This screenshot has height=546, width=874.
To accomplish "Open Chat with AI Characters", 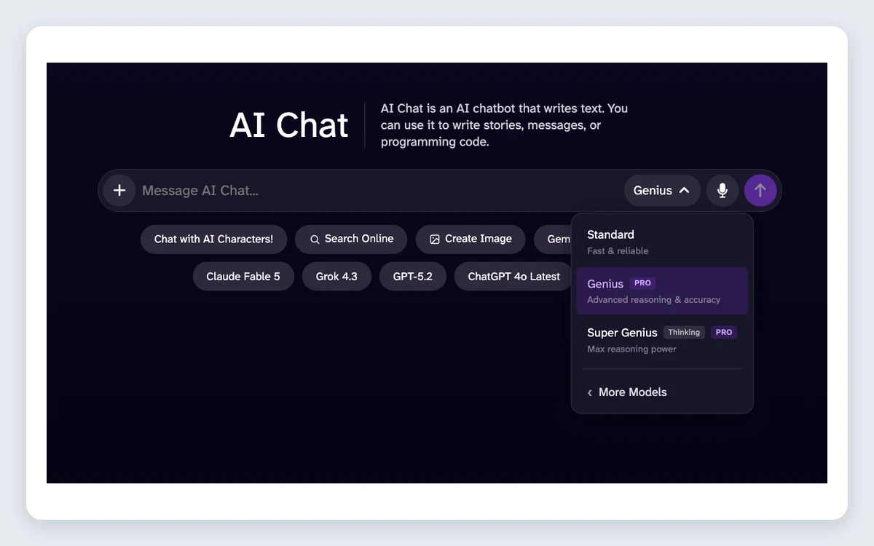I will [x=213, y=239].
